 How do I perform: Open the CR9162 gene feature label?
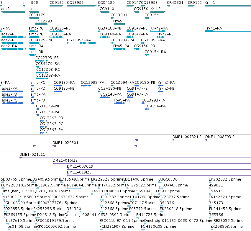(x=195, y=3)
